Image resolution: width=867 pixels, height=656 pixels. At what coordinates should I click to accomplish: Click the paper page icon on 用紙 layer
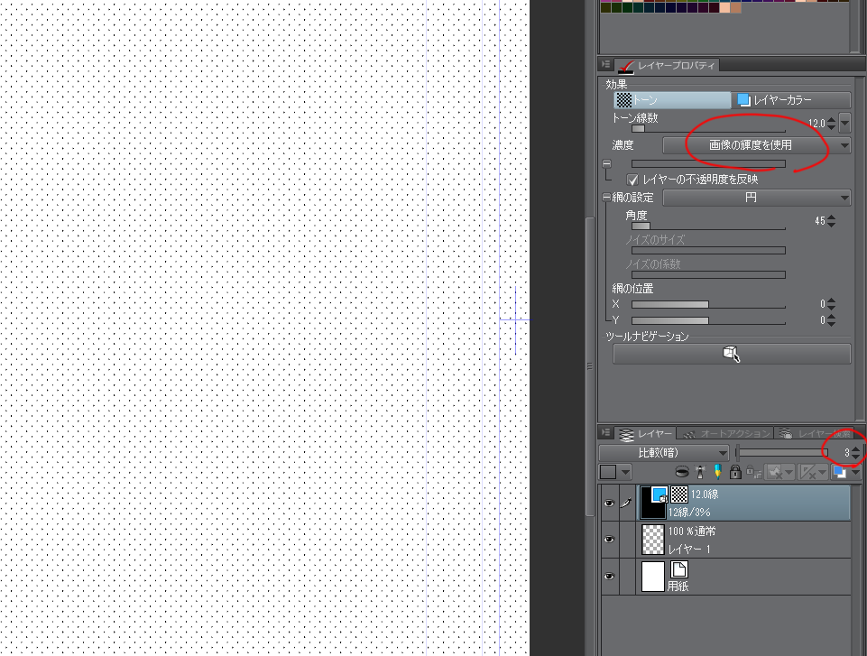point(679,569)
